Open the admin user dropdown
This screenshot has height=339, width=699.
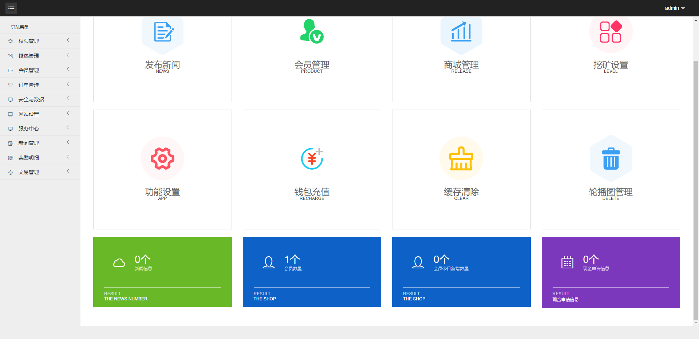[675, 8]
